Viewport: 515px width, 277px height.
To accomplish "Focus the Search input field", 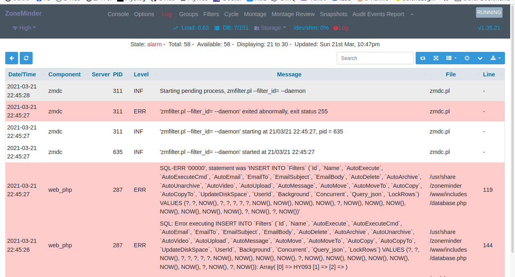I will pyautogui.click(x=375, y=58).
